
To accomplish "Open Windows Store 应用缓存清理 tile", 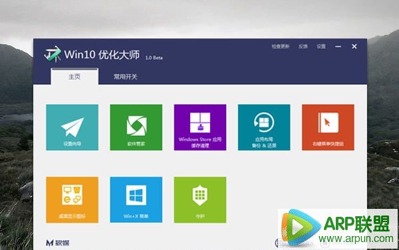I will pos(200,127).
